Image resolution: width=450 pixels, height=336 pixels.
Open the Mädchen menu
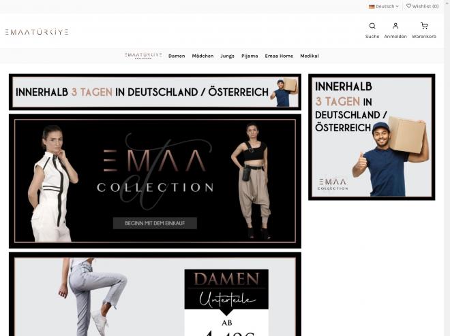(x=202, y=56)
